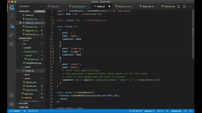This screenshot has width=202, height=113.
Task: Split the editor to the right
Action: coord(184,6)
